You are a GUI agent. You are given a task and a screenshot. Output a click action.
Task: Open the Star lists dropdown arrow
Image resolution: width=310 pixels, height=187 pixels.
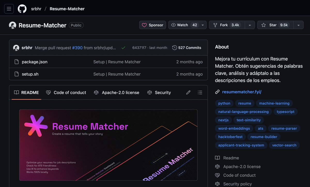(x=298, y=25)
